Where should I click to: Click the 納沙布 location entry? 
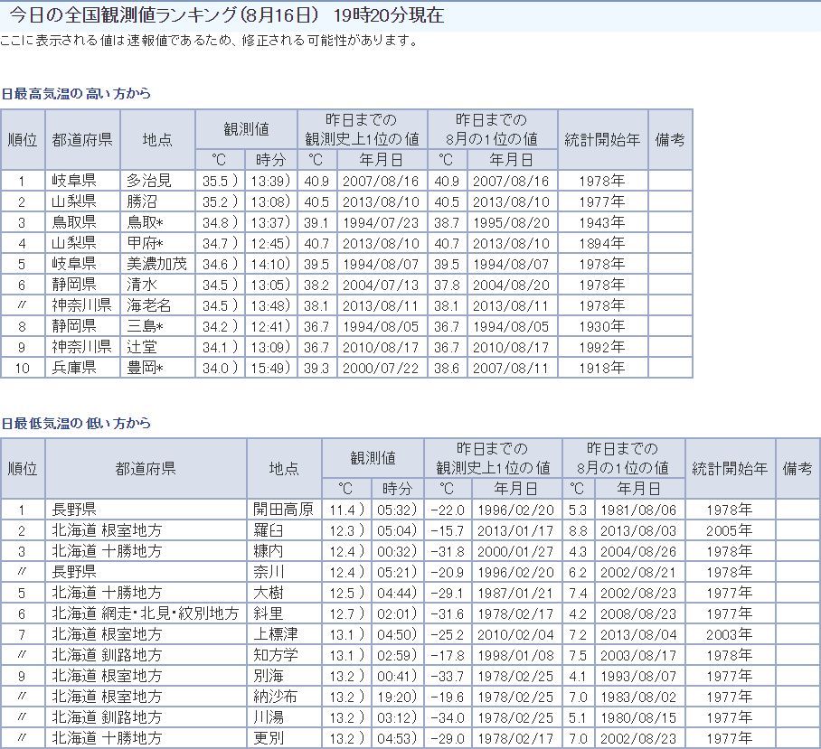[277, 697]
